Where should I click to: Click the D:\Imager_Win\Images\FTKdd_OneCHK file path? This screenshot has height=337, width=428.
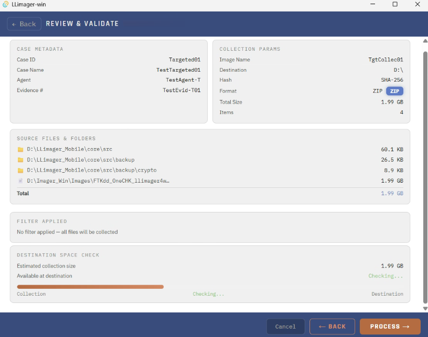[98, 181]
